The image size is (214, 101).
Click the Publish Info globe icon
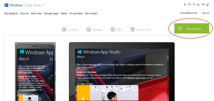click(x=132, y=30)
